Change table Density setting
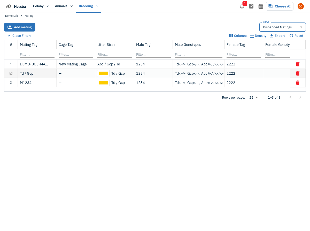310x231 pixels. pos(258,36)
